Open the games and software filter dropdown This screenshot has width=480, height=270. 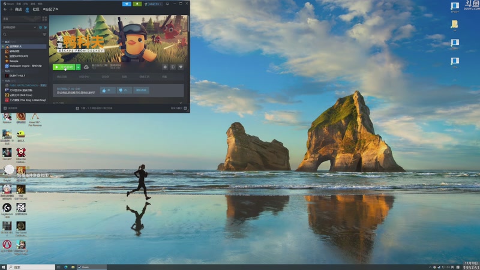(x=19, y=27)
